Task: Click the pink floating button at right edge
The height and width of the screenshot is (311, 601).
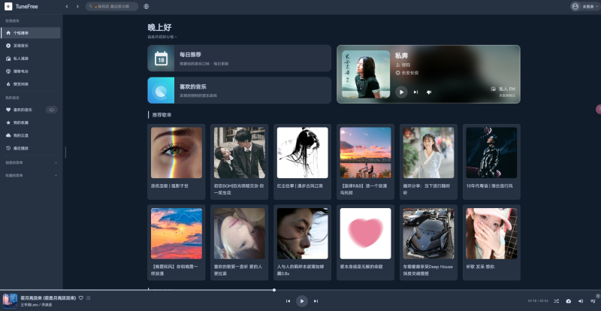Action: [x=598, y=109]
